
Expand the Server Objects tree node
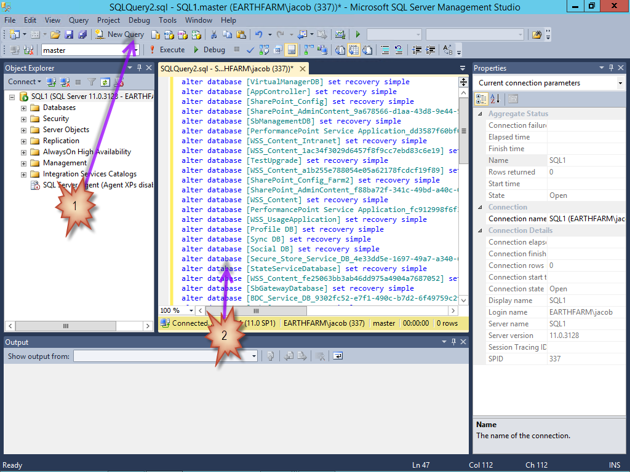23,130
